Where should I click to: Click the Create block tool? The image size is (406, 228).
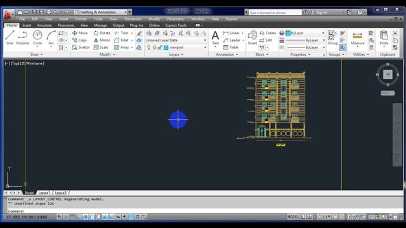click(x=268, y=33)
